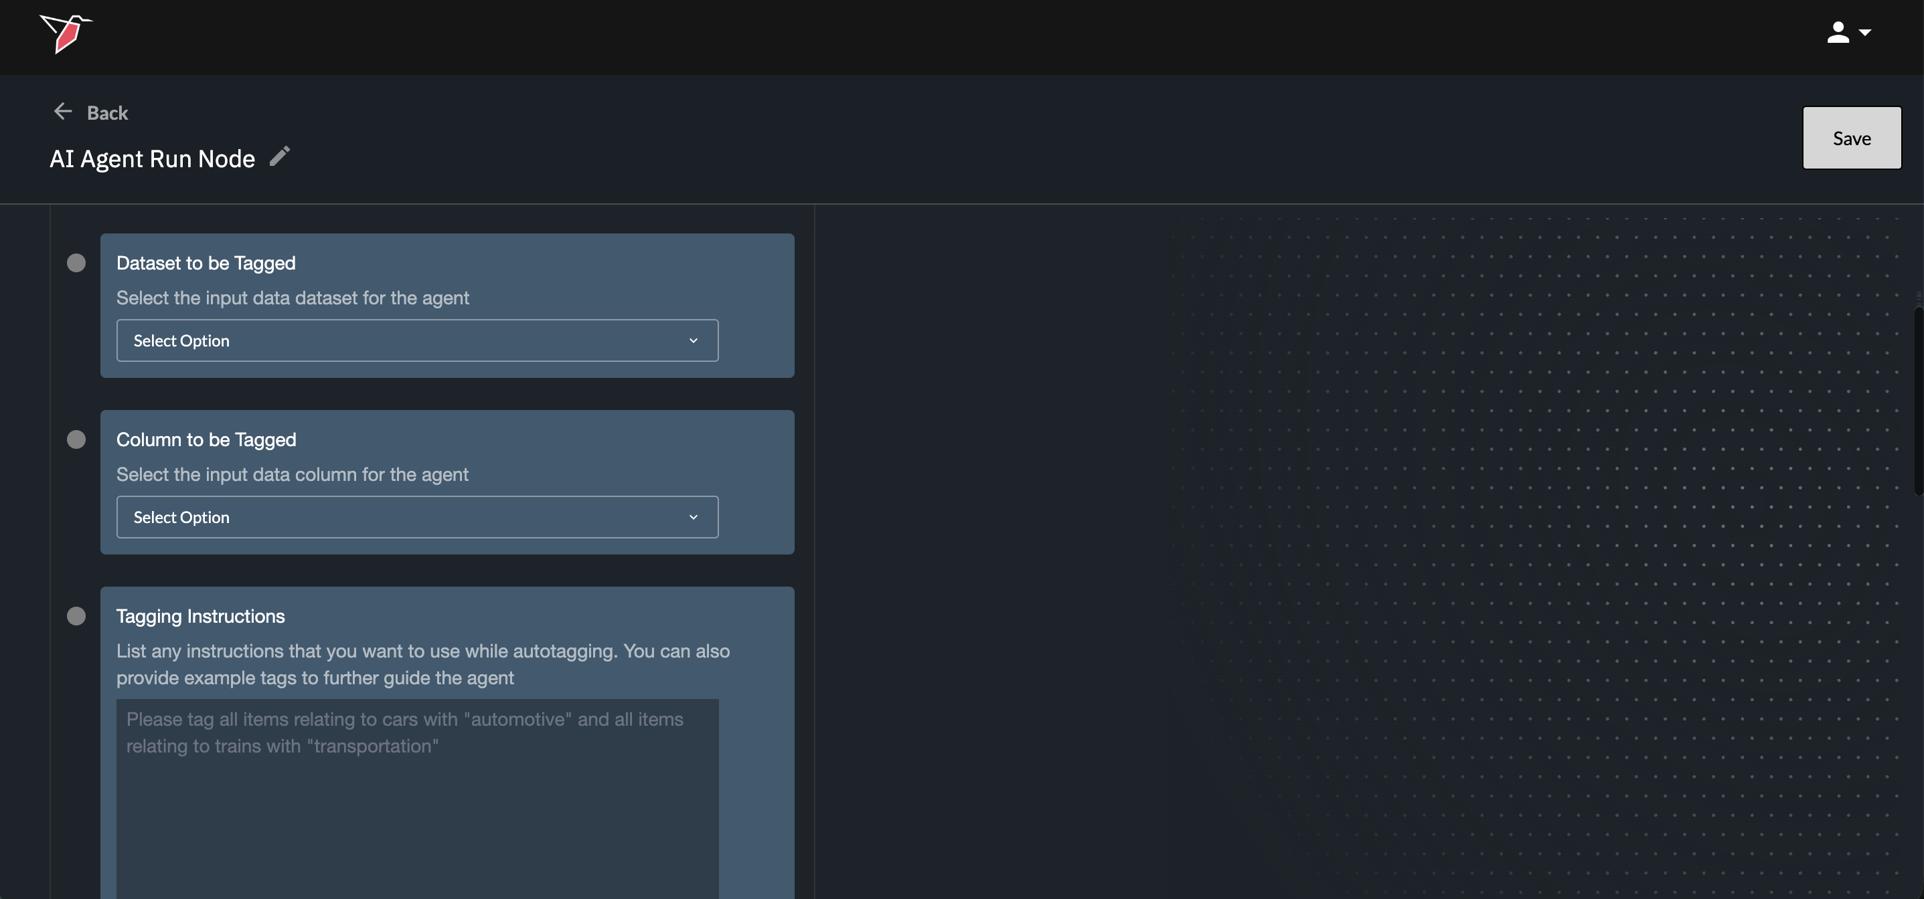Screen dimensions: 1924x899
Task: Select the Tagging Instructions step circle
Action: (x=76, y=616)
